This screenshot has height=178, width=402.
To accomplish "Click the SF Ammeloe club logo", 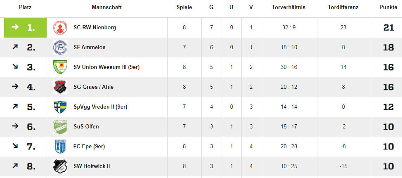I will pyautogui.click(x=60, y=47).
